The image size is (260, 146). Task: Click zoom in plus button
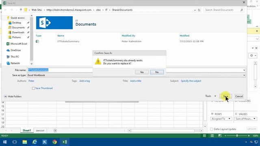pyautogui.click(x=249, y=135)
